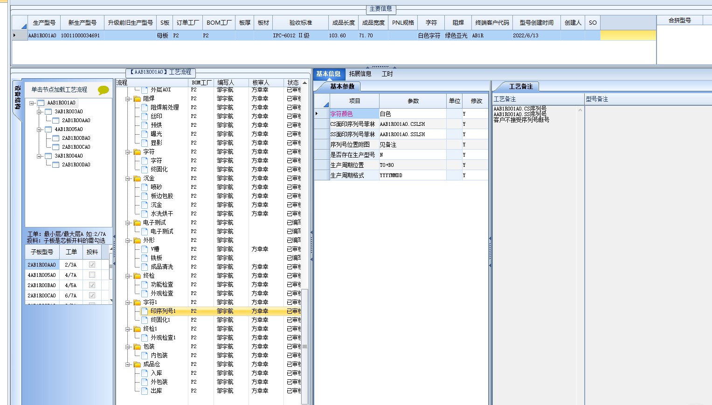712x405 pixels.
Task: Click the yellow speech bubble hint icon
Action: click(104, 90)
